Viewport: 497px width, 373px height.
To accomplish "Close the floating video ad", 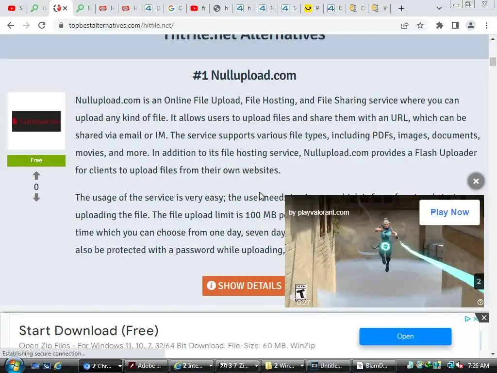I will [476, 181].
